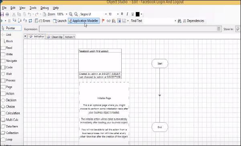Select the Navigate stage tool
Image resolution: width=241 pixels, height=146 pixels.
[x=9, y=61]
